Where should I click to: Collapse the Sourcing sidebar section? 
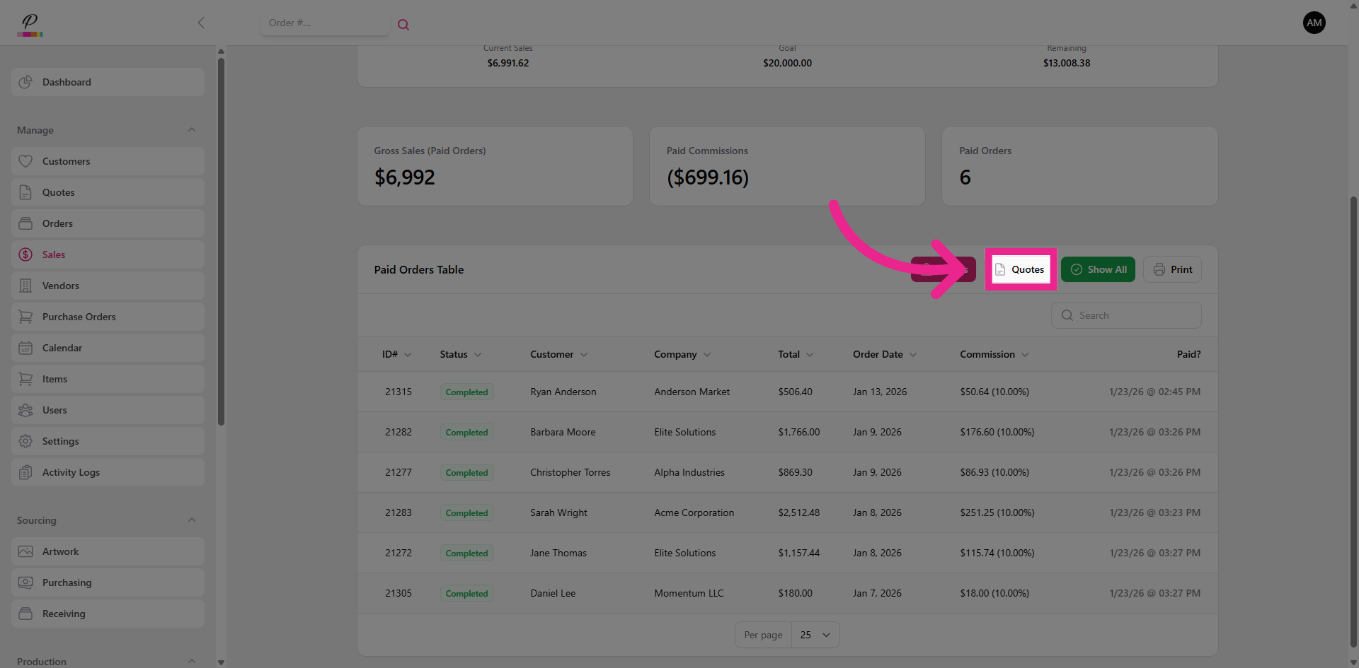192,520
